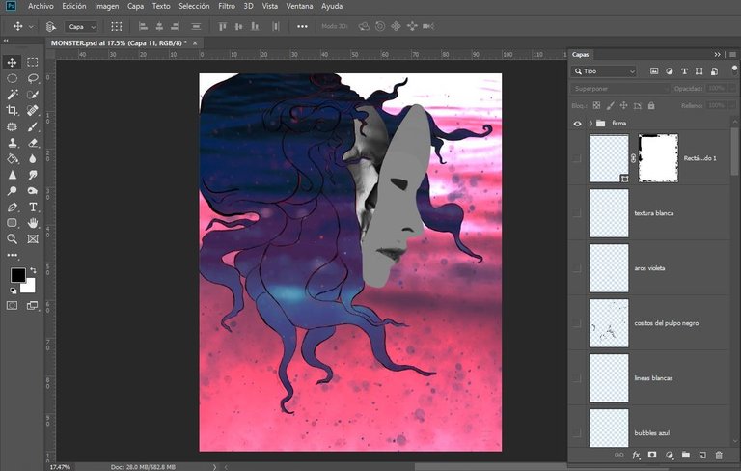Open the Capas panel options menu
Viewport: 741px width, 471px height.
click(x=732, y=55)
